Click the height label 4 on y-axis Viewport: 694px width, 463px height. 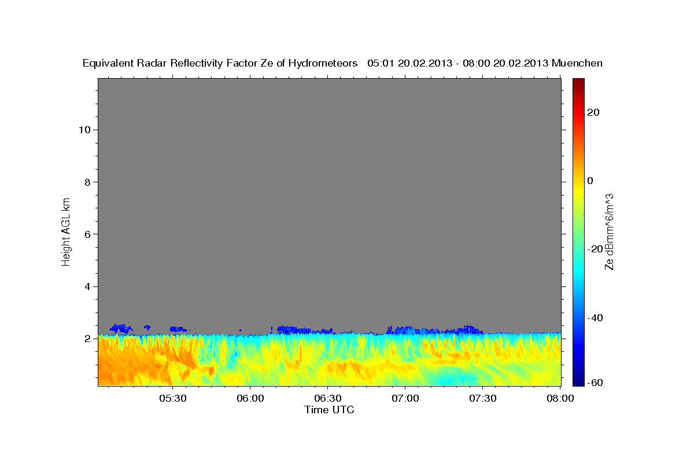pos(86,286)
